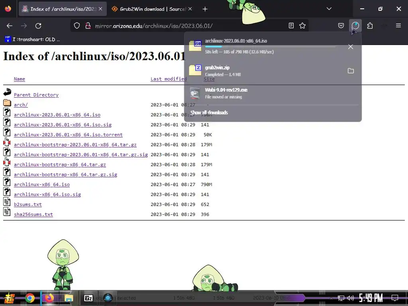Open archlinux-bootstrap-x86_64.tar.gz.sig link
The width and height of the screenshot is (408, 306).
[x=66, y=175]
